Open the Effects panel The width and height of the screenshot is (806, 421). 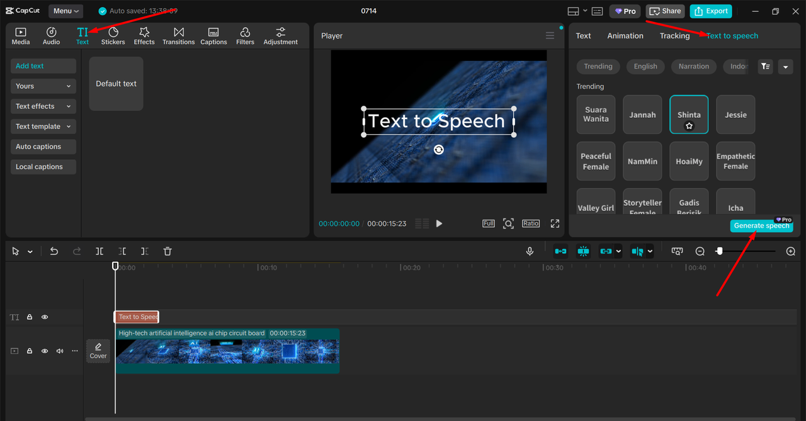coord(144,36)
